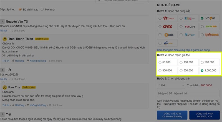The width and height of the screenshot is (222, 122).
Task: Click Nguyễn Văn Tài's 'T' avatar
Action: [x=2, y=22]
